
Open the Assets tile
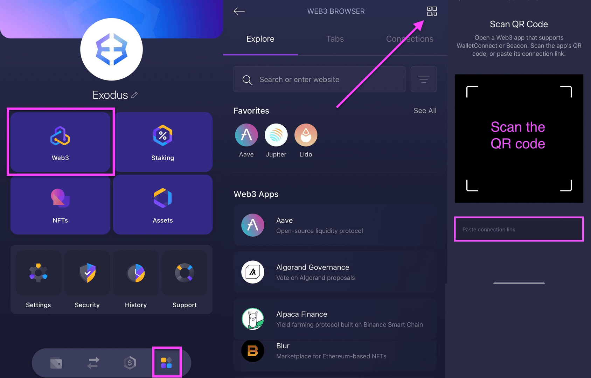[163, 205]
